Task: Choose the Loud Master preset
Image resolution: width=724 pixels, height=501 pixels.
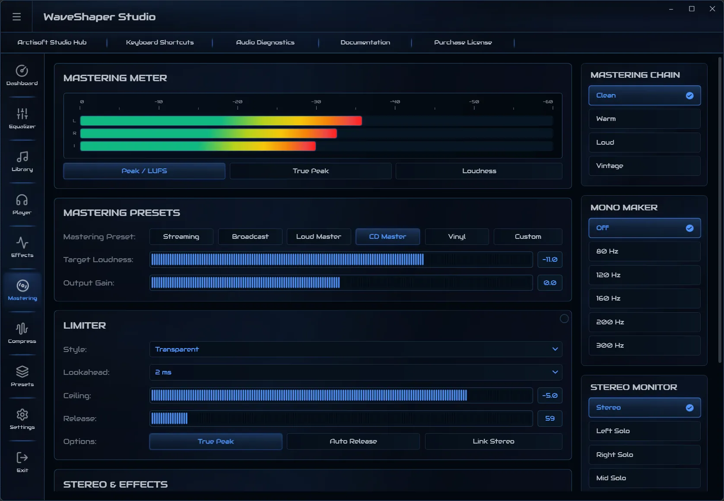Action: 319,237
